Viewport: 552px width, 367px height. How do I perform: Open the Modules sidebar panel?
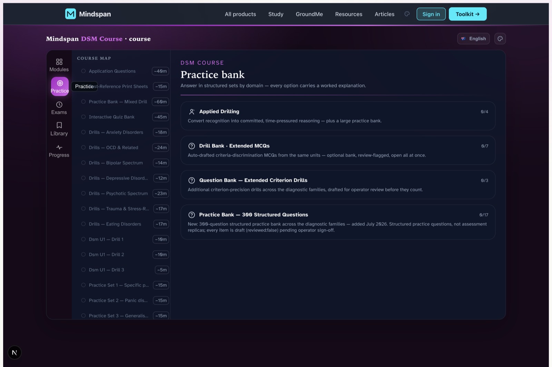(x=59, y=65)
